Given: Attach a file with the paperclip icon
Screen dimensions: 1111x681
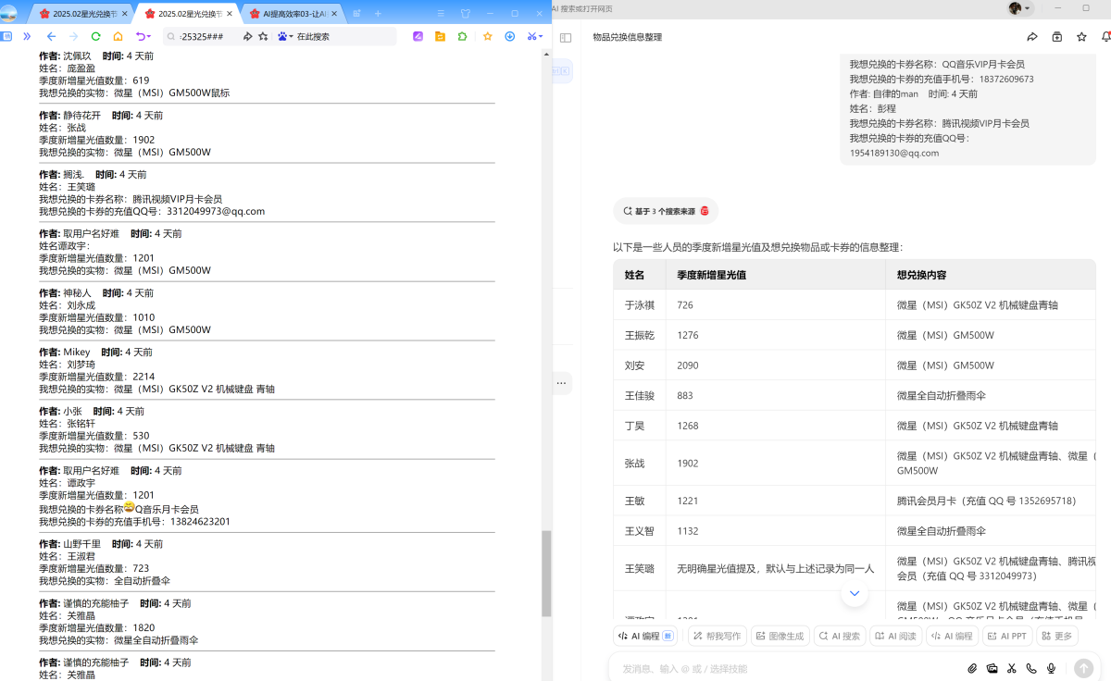Looking at the screenshot, I should (972, 668).
